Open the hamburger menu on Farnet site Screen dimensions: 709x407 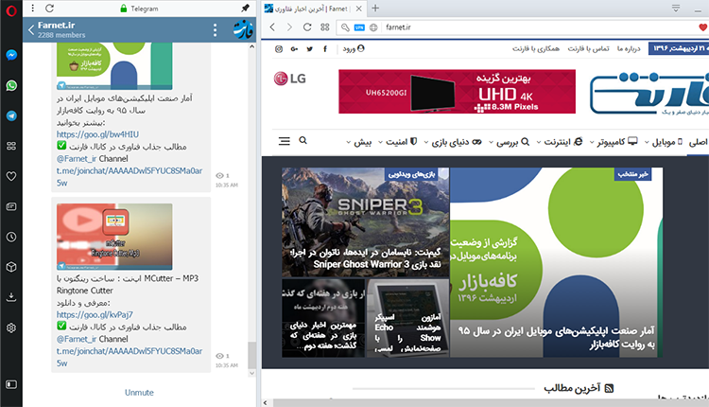284,141
